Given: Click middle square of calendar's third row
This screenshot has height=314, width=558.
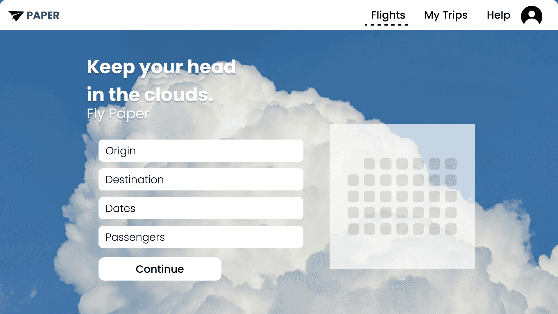Looking at the screenshot, I should (x=402, y=197).
